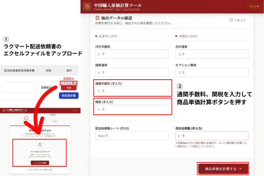Click into the 関税 (手入力) field

(x=132, y=109)
